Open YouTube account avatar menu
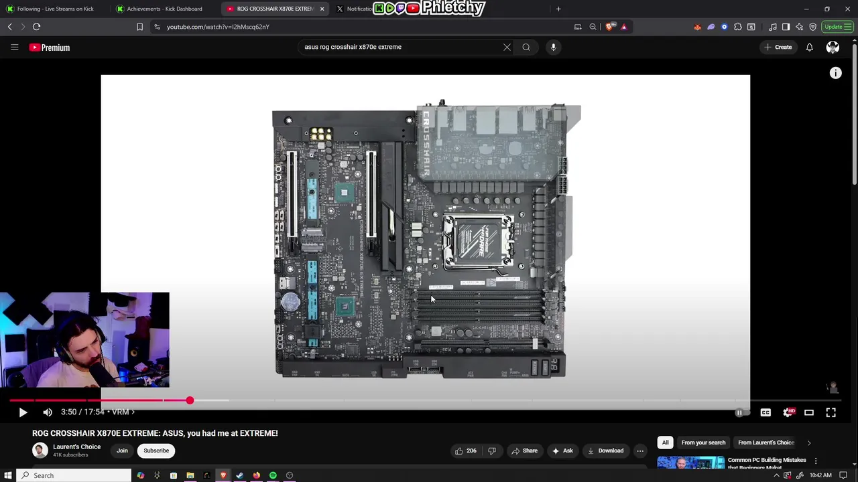 pyautogui.click(x=833, y=47)
